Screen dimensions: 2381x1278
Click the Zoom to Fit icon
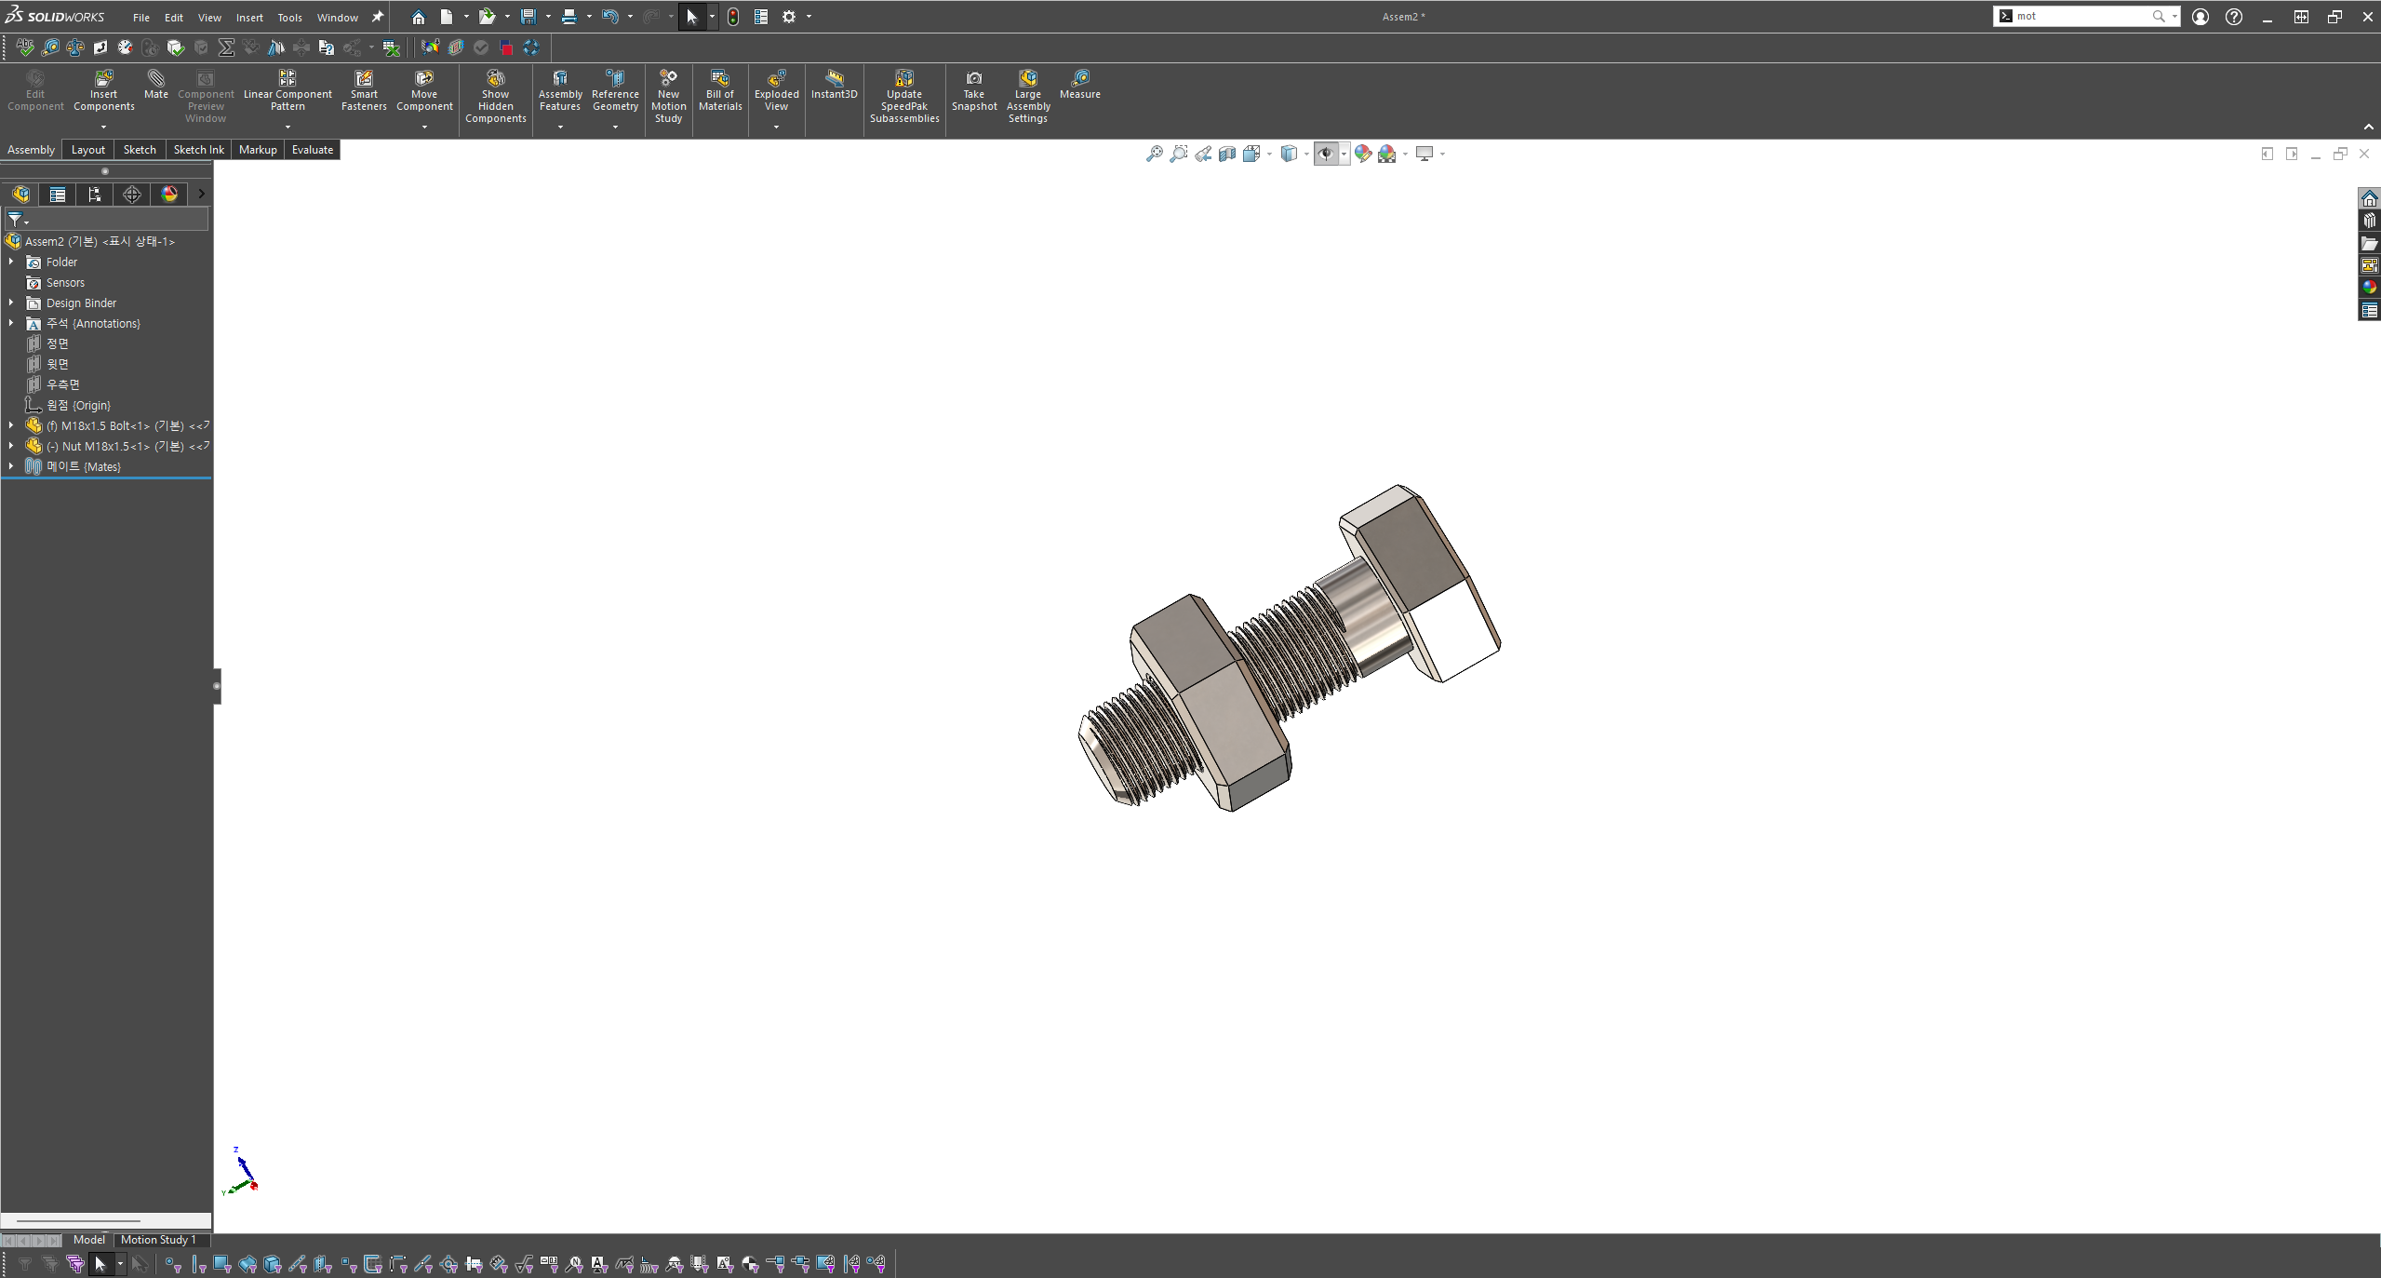[1154, 154]
